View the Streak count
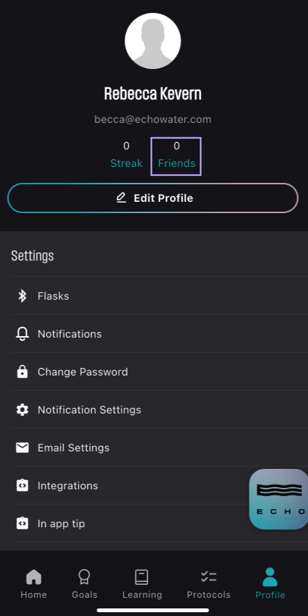The width and height of the screenshot is (308, 616). coord(126,156)
